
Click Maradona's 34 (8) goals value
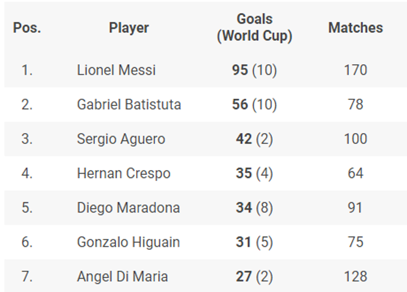254,208
